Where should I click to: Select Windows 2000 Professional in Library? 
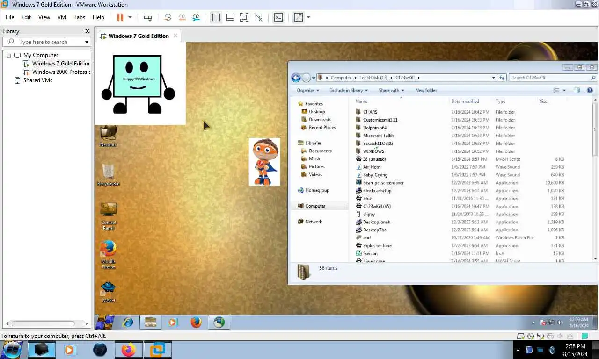57,72
